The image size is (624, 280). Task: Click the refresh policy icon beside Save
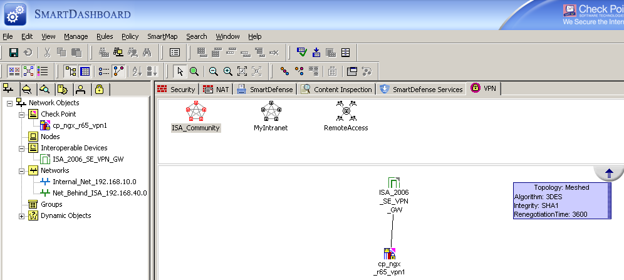[x=28, y=52]
